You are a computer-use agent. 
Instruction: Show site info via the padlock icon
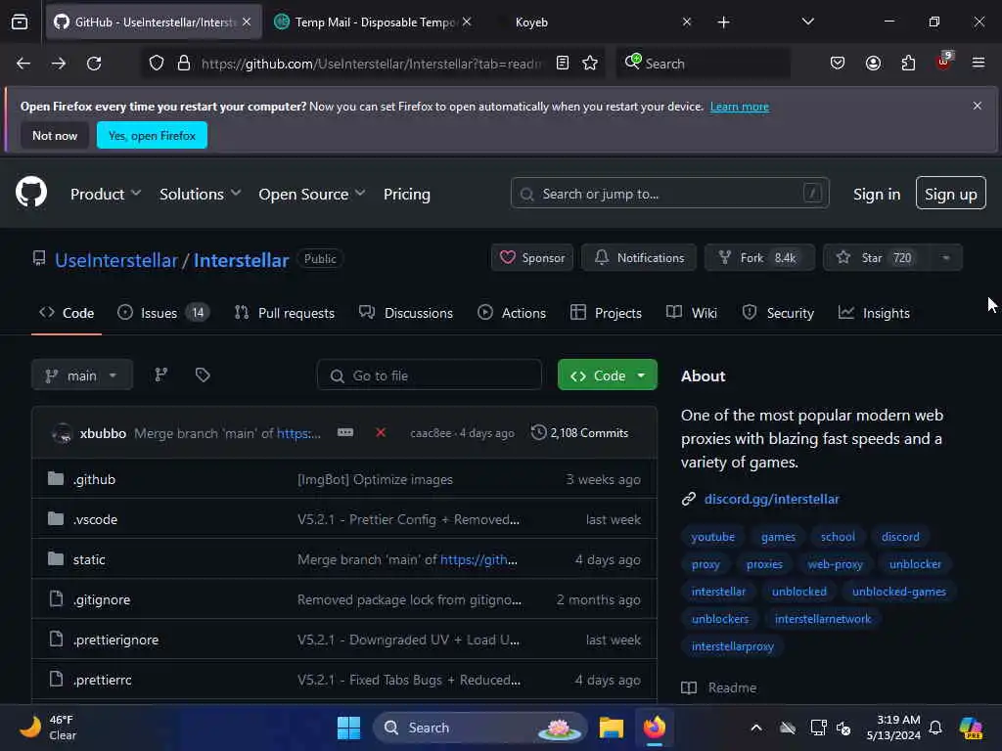[x=184, y=64]
